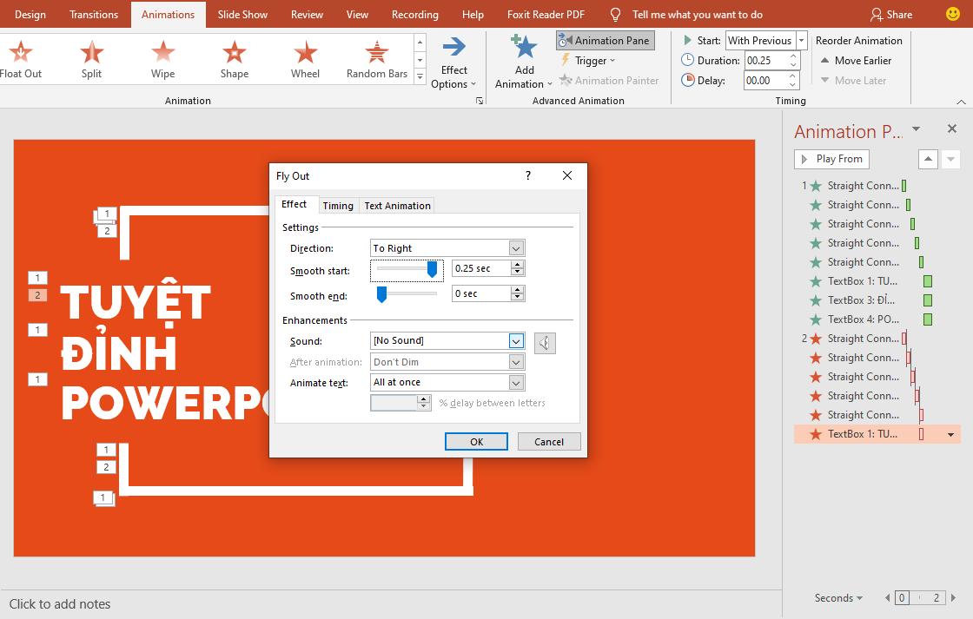This screenshot has width=973, height=619.
Task: Apply the Split animation
Action: click(91, 58)
